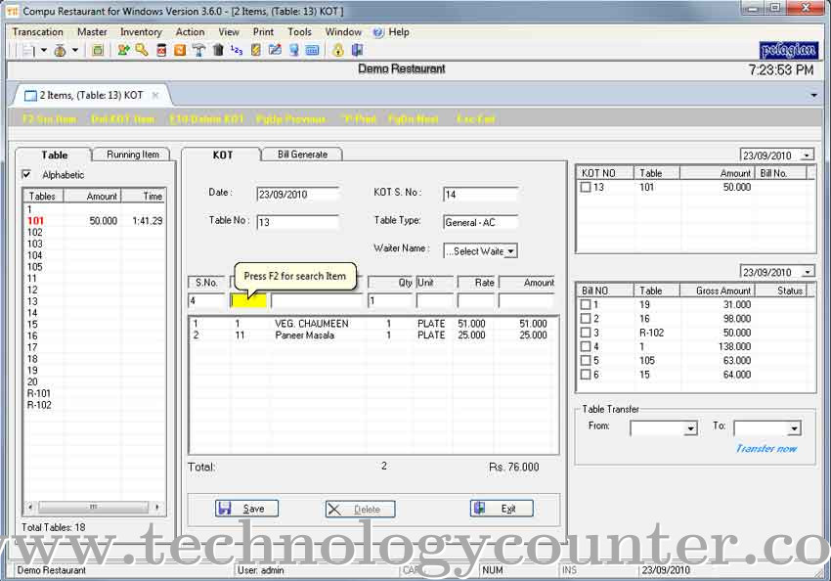Click the green box toolbar icon
This screenshot has width=831, height=581.
[98, 50]
